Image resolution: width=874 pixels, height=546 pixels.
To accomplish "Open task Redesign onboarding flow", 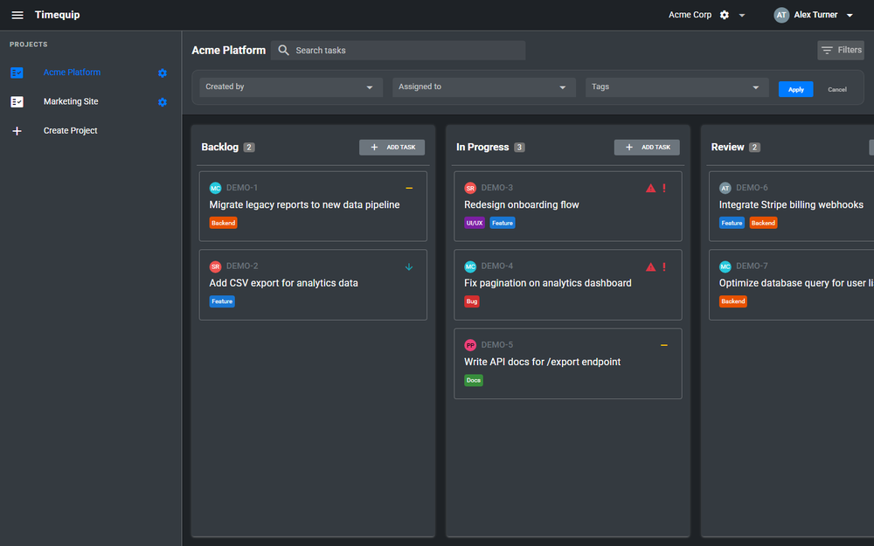I will (x=521, y=204).
